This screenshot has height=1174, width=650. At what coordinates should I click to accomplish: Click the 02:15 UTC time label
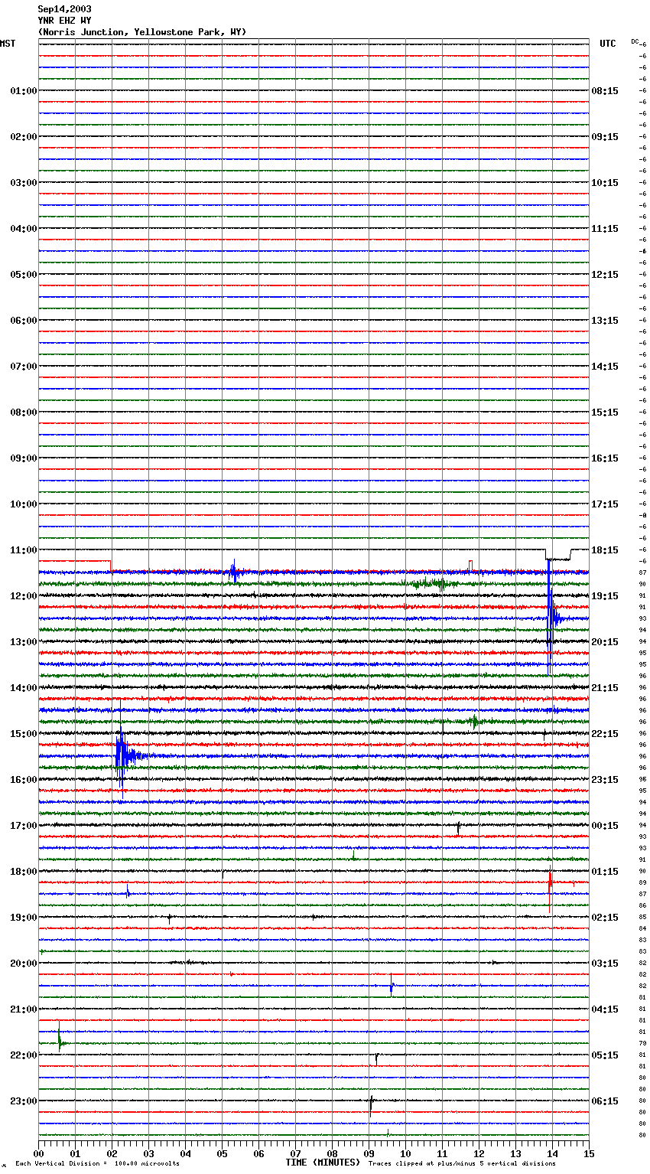pos(605,918)
